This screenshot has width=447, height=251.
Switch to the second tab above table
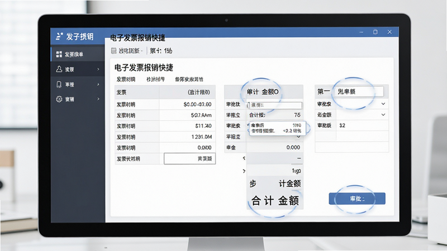(x=155, y=79)
